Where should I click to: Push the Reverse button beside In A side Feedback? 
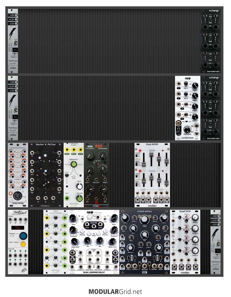click(82, 231)
